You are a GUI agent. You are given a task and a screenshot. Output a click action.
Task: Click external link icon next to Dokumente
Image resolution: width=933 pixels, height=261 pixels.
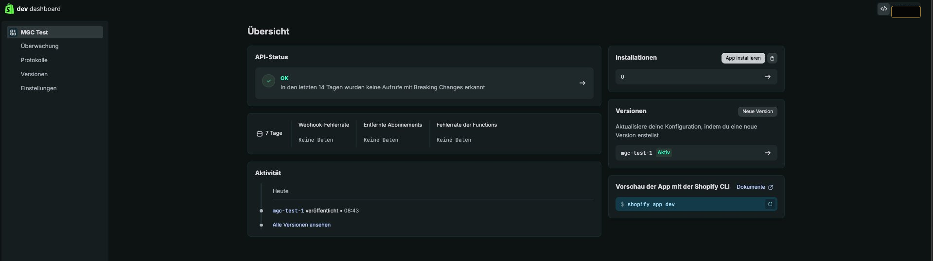[770, 187]
